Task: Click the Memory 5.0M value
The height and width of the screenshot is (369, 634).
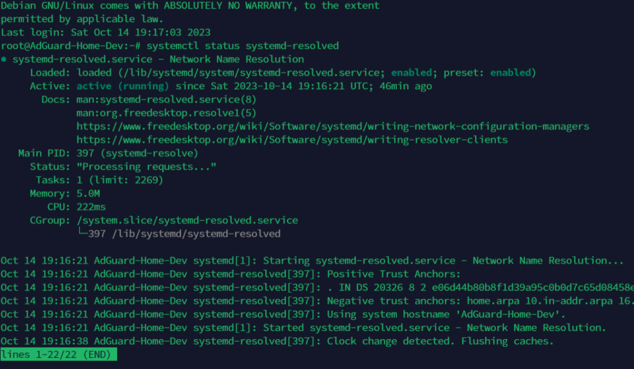Action: (88, 194)
